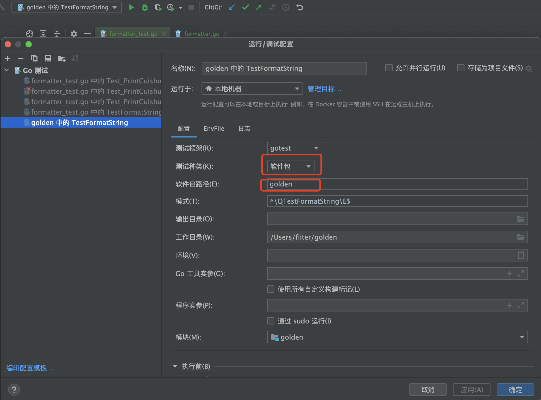Click the 确定 button
The width and height of the screenshot is (541, 400).
(x=515, y=390)
